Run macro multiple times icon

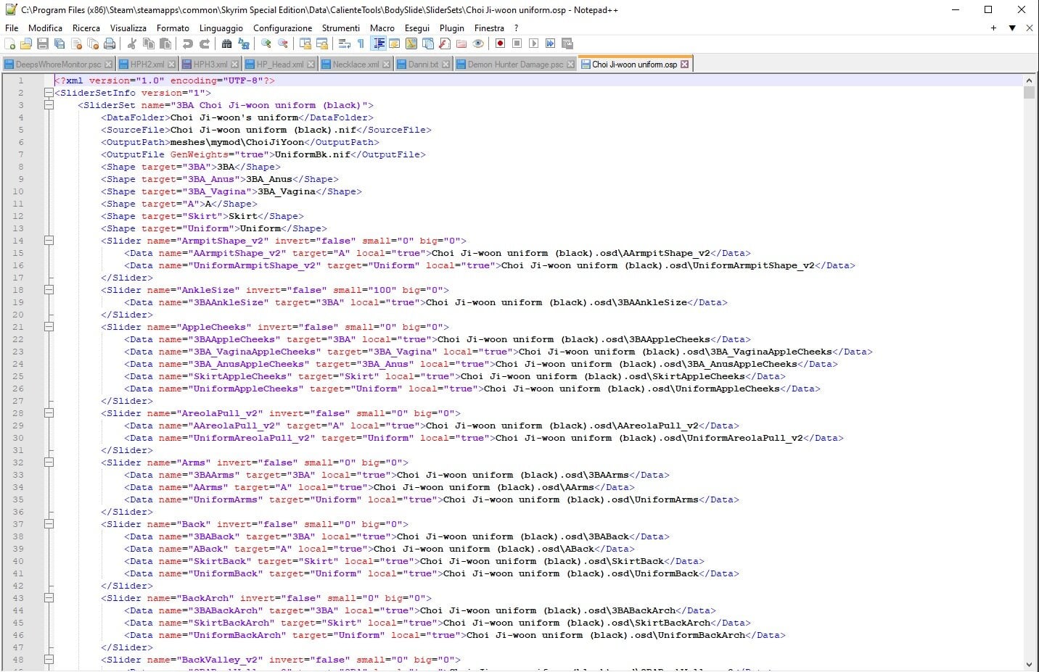(550, 43)
